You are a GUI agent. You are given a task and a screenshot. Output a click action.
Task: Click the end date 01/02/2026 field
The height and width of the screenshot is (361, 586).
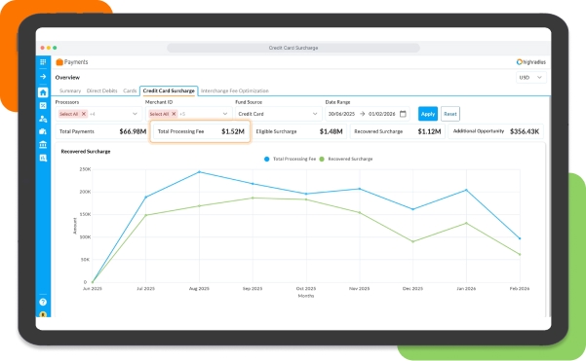381,114
